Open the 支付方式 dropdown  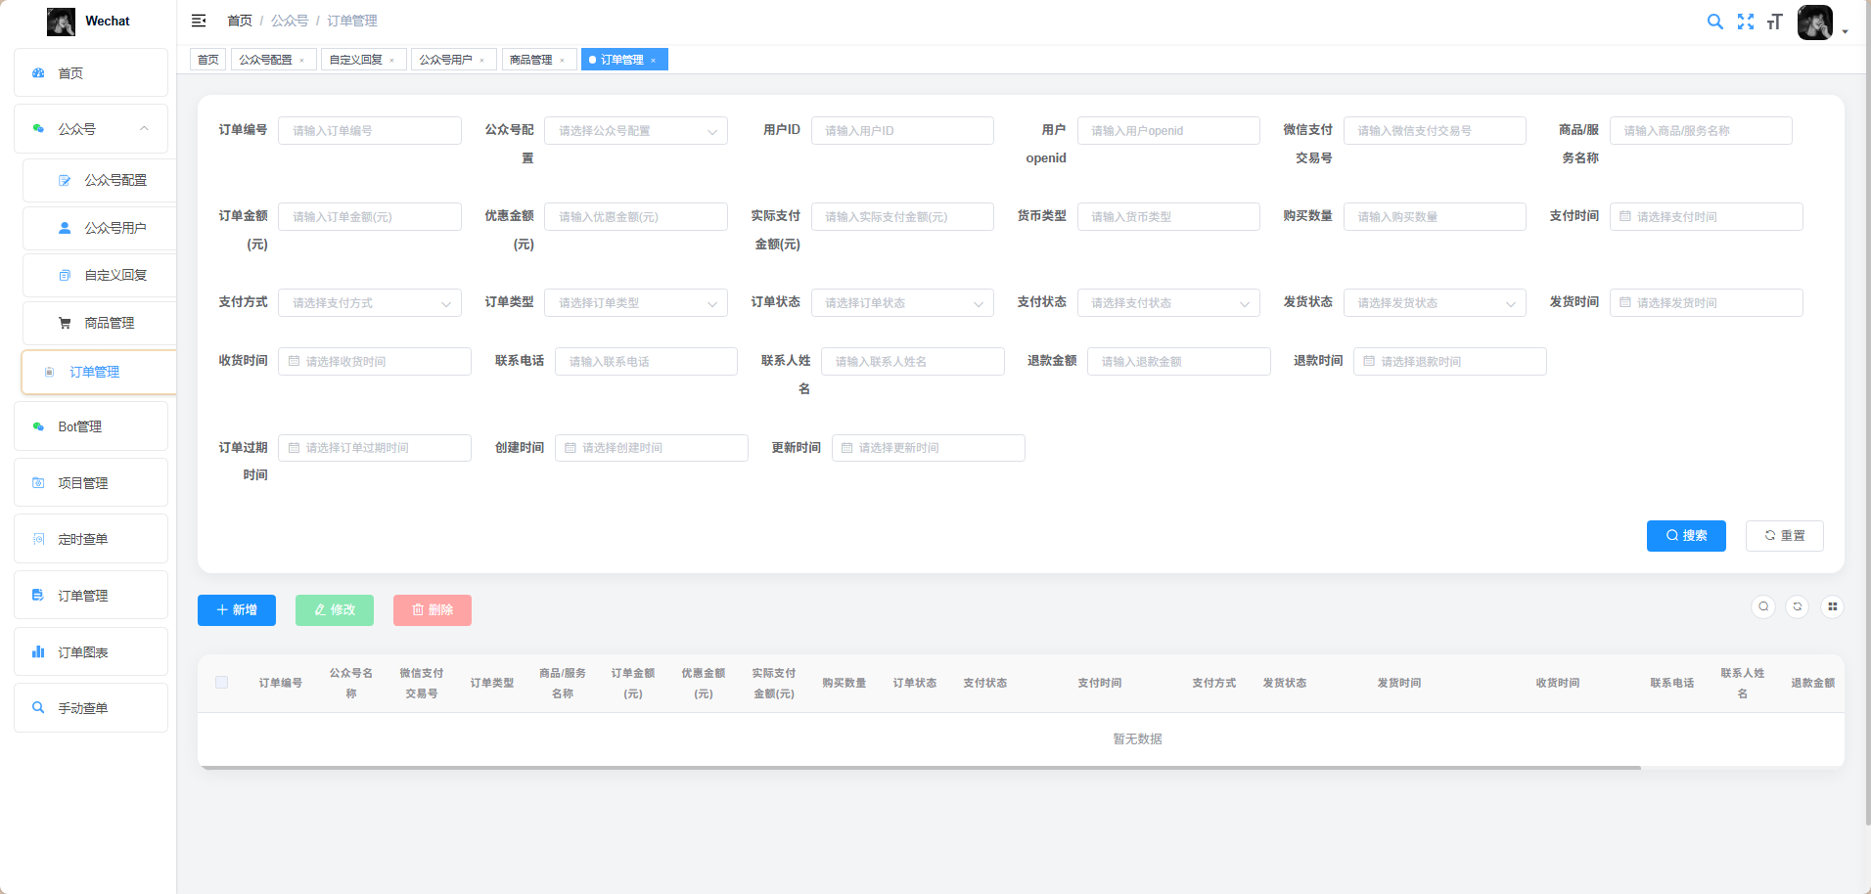click(x=369, y=303)
